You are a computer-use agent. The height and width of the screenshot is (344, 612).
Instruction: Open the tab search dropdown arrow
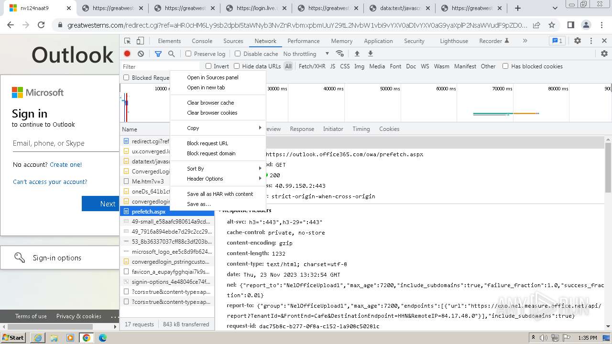coord(555,8)
